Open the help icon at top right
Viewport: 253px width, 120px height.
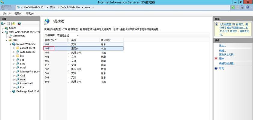coord(247,7)
